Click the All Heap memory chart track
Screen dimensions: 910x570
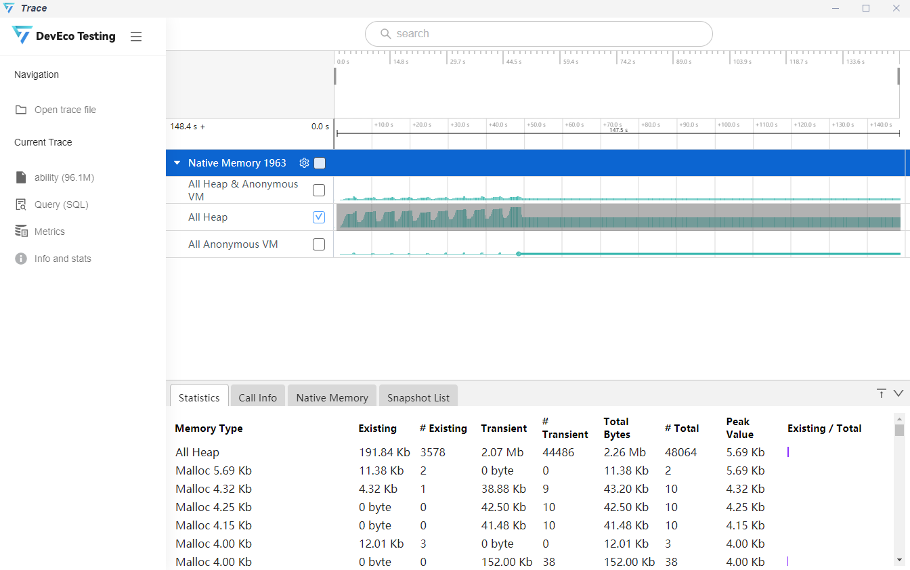coord(618,217)
